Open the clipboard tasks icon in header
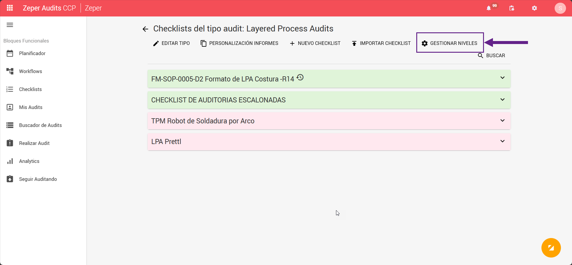This screenshot has width=572, height=265. pyautogui.click(x=512, y=8)
